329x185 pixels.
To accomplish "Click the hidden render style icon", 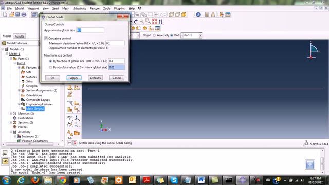I will (x=177, y=15).
